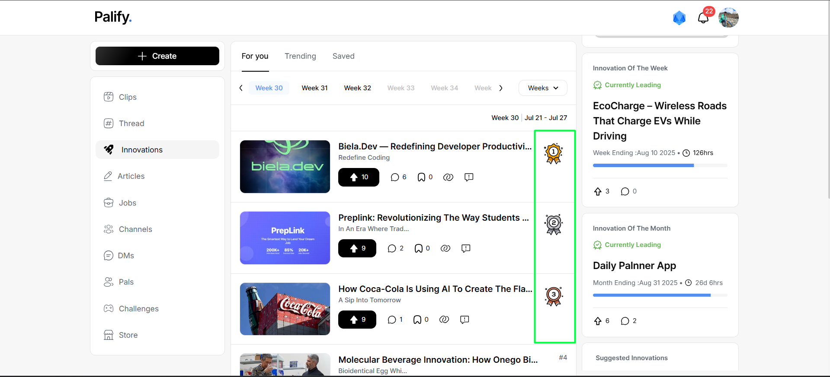Click the blue gem icon in header
This screenshot has width=830, height=377.
point(679,18)
